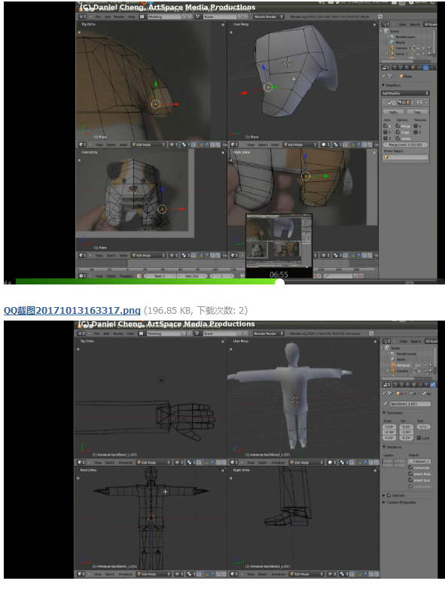
Task: Click the Lamp icon in the outliner
Action: (392, 54)
